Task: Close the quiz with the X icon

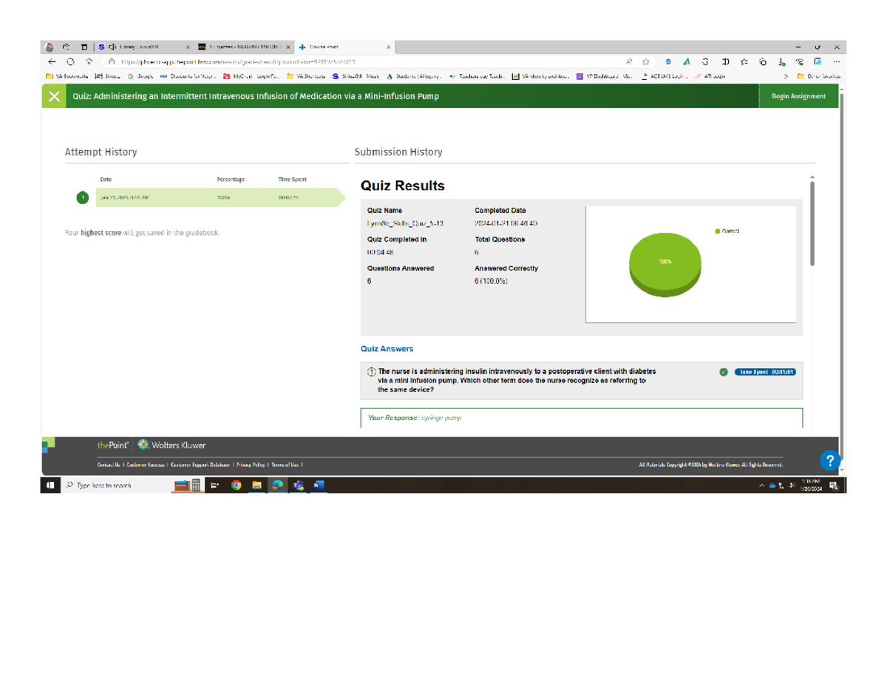Action: click(x=54, y=97)
